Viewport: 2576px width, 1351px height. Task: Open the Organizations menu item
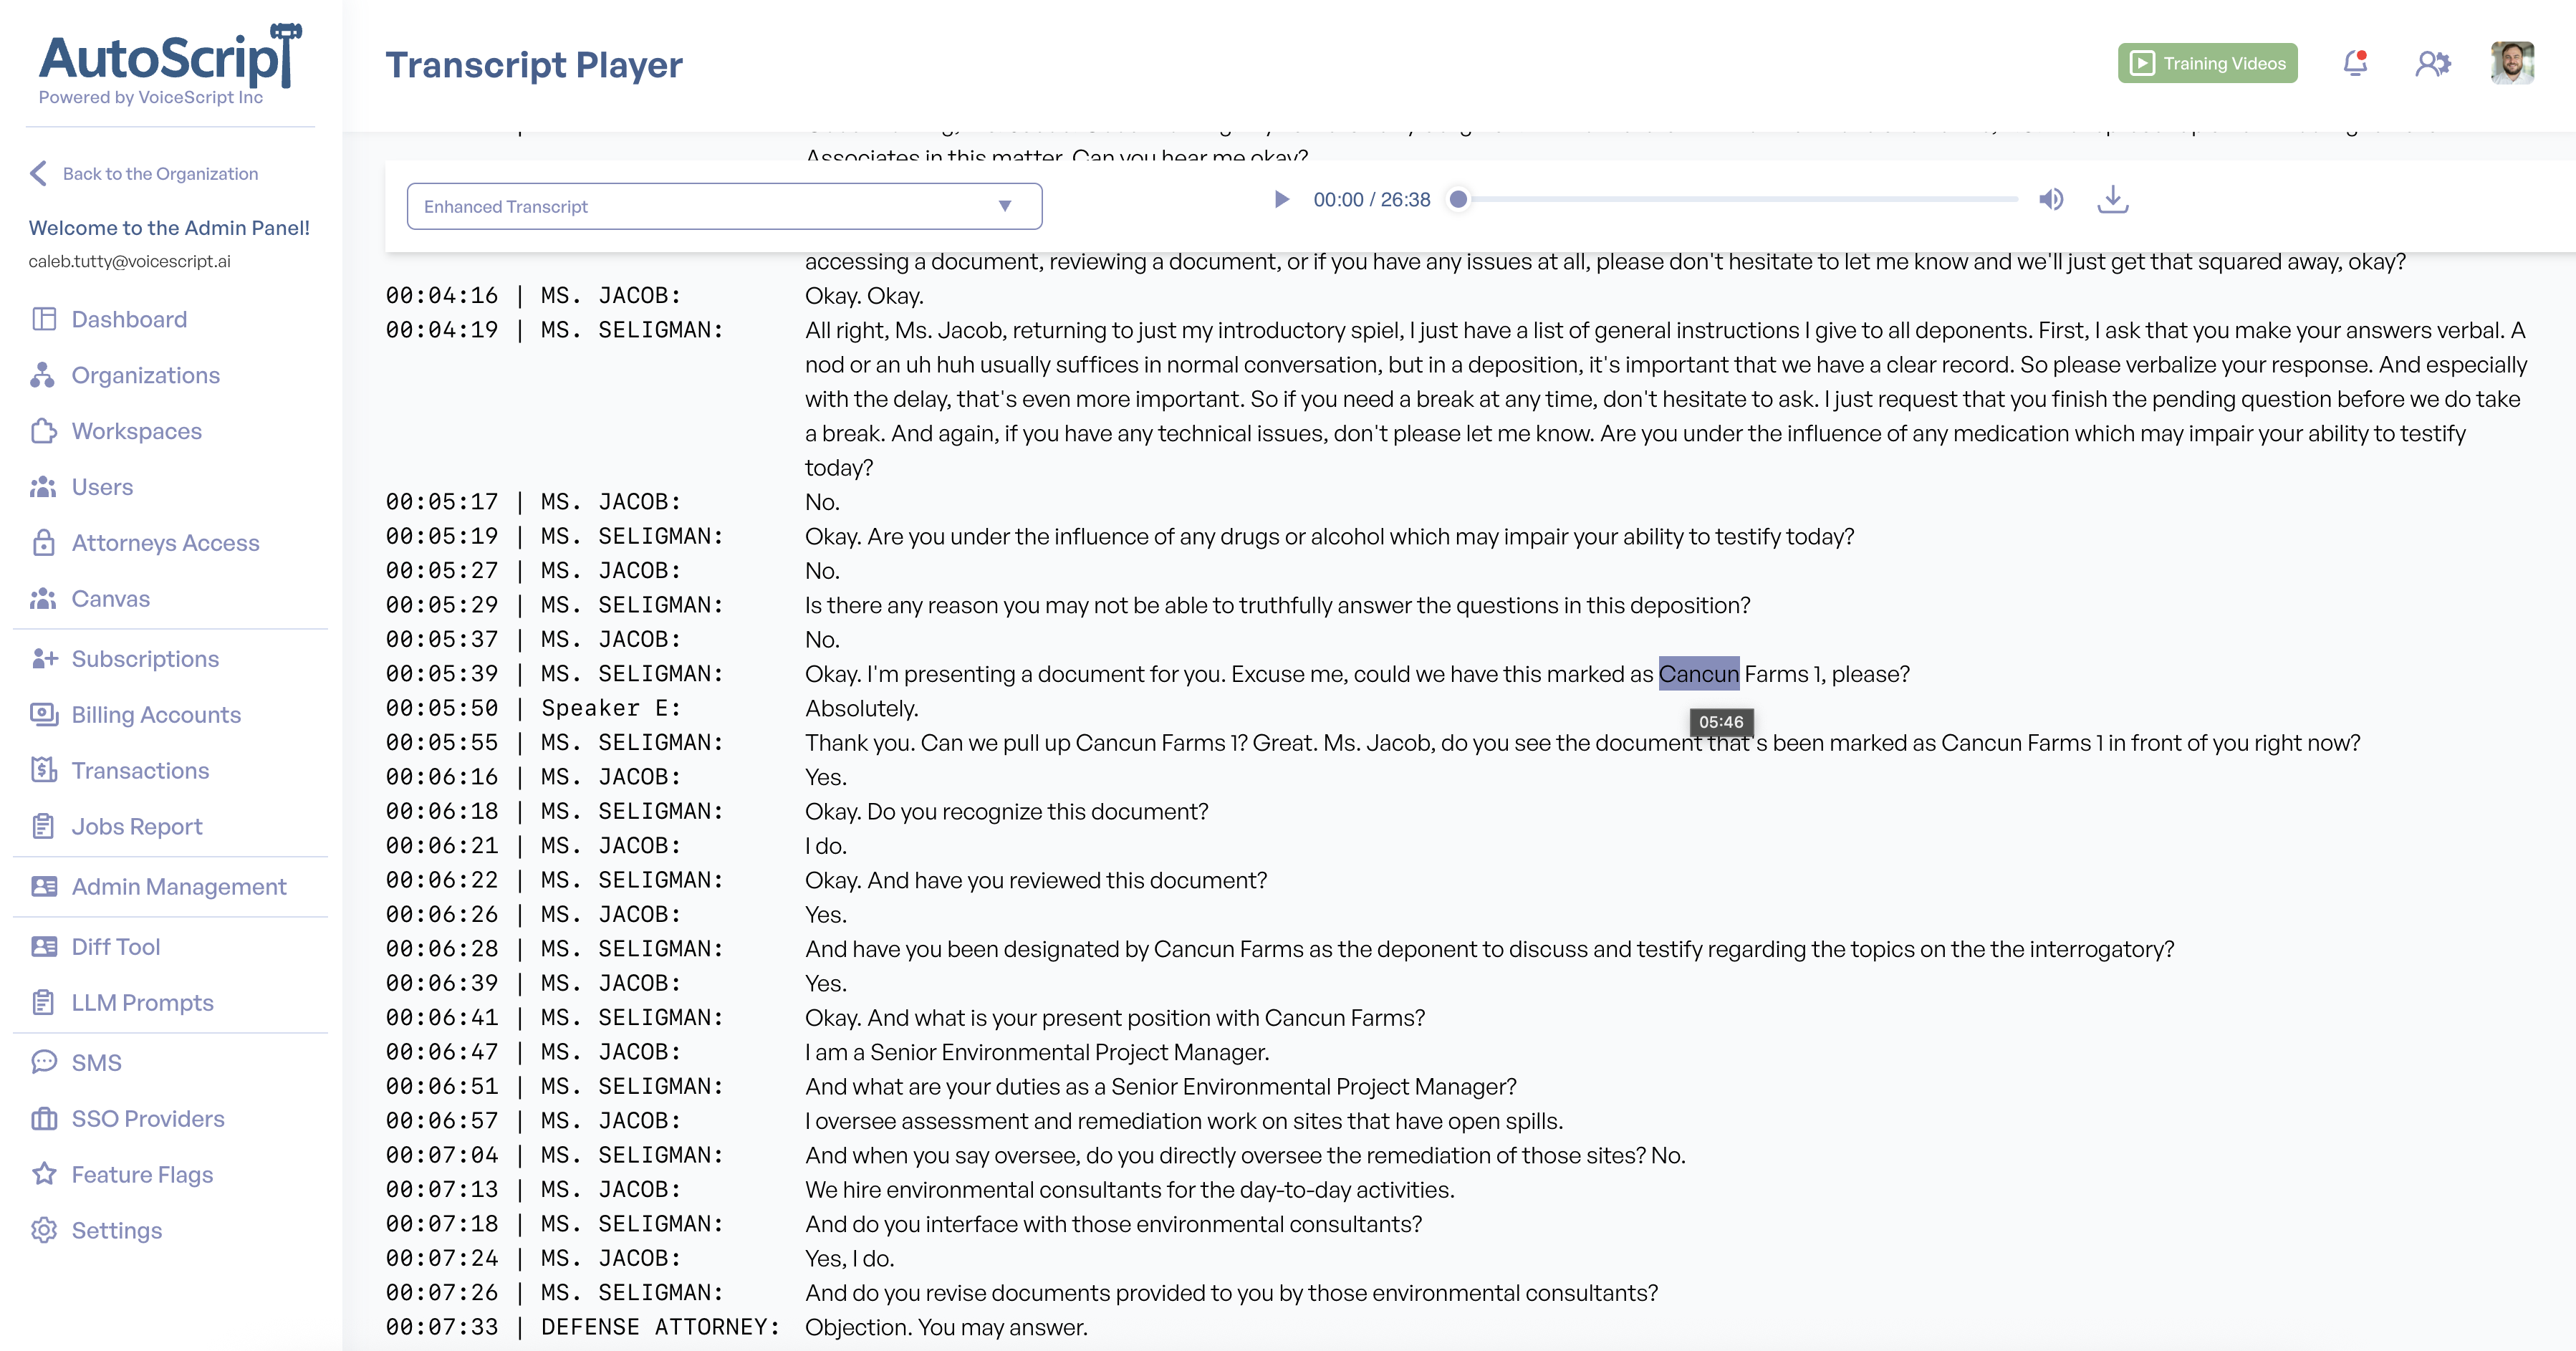click(x=146, y=375)
